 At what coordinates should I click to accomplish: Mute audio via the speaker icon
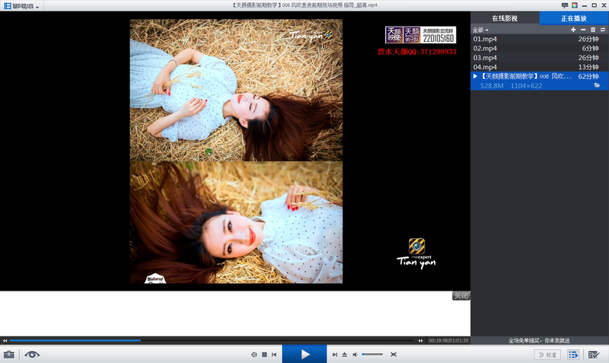tap(355, 355)
